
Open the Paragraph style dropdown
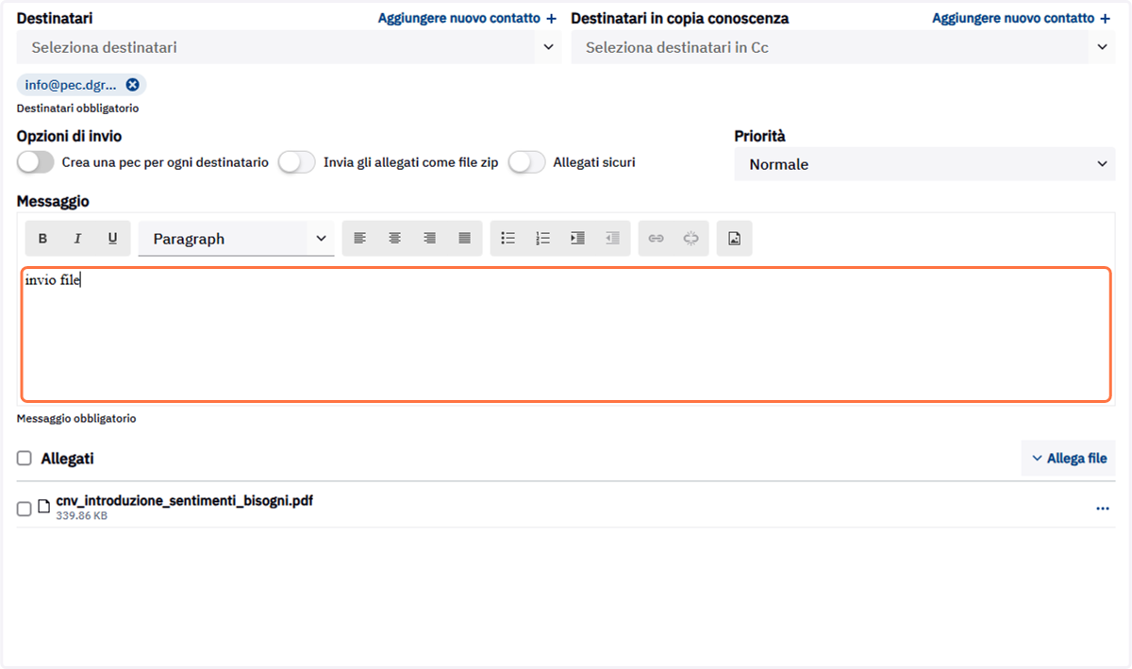[x=236, y=239]
